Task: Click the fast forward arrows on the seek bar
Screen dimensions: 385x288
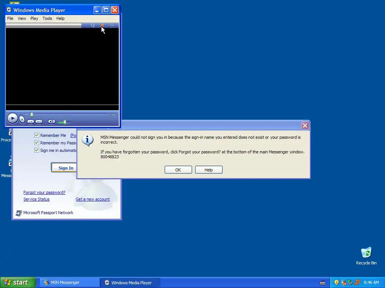Action: coord(114,115)
